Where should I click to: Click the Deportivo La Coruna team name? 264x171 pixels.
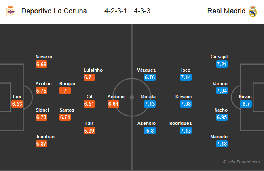pyautogui.click(x=54, y=11)
